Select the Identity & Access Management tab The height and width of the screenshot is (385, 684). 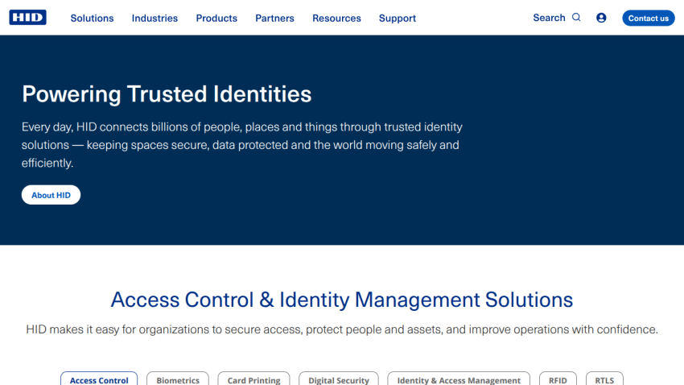click(459, 379)
